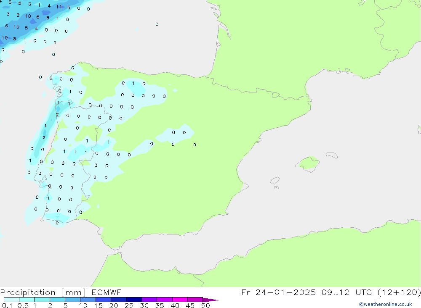Click the '25' legend scale label
Viewport: 421px width, 308px height.
click(129, 305)
